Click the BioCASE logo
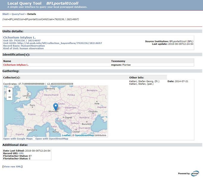The width and height of the screenshot is (203, 178). [x=195, y=174]
